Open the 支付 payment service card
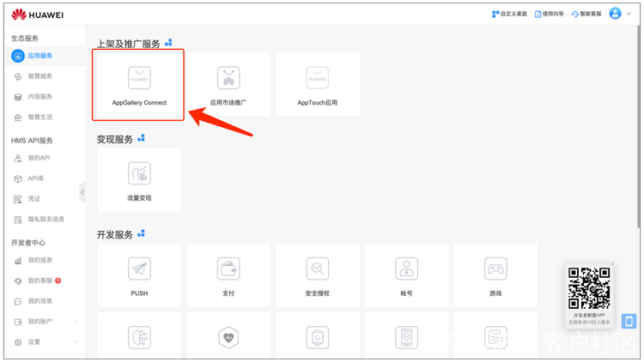Viewport: 644px width, 362px height. [228, 275]
